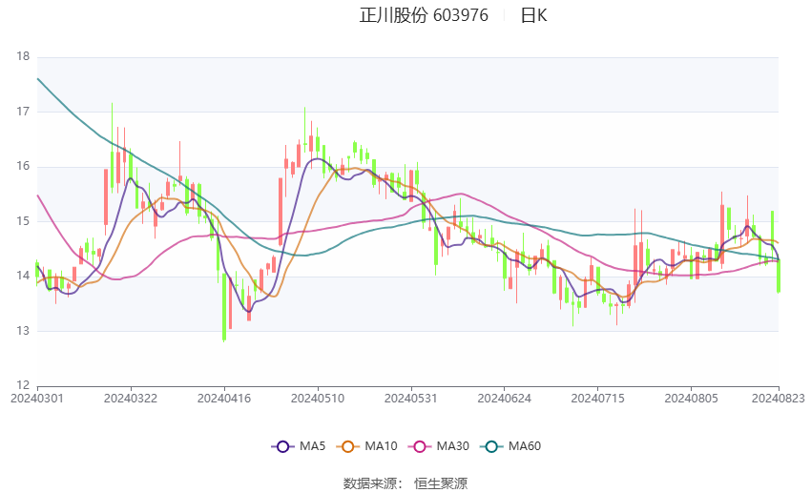Viewport: 811px width, 493px height.
Task: Click the y-axis value 15
Action: pos(23,221)
